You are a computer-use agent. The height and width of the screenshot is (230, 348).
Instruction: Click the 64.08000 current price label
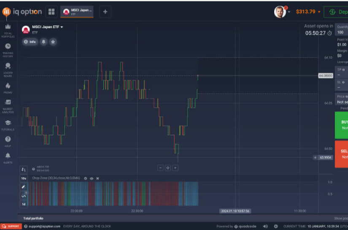pyautogui.click(x=326, y=76)
